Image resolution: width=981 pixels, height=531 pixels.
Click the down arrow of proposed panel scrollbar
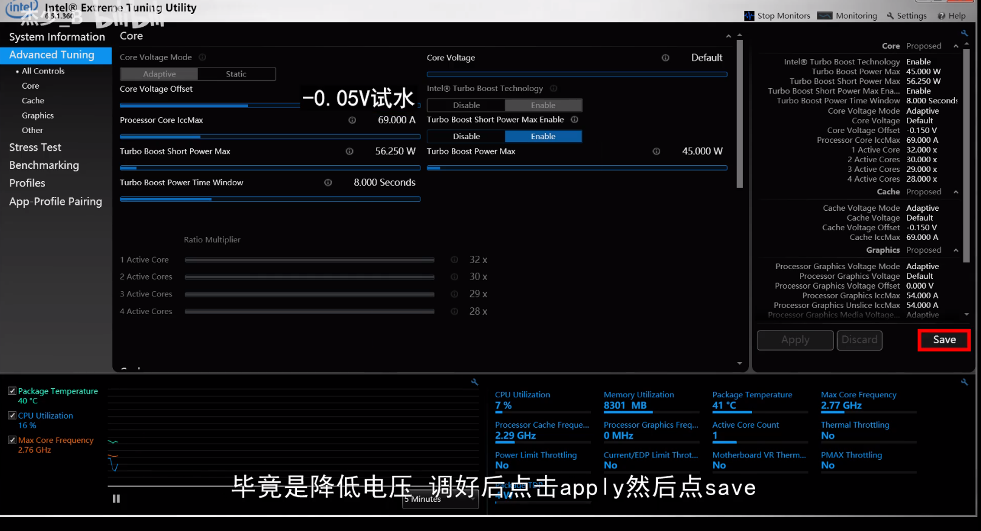click(x=966, y=315)
